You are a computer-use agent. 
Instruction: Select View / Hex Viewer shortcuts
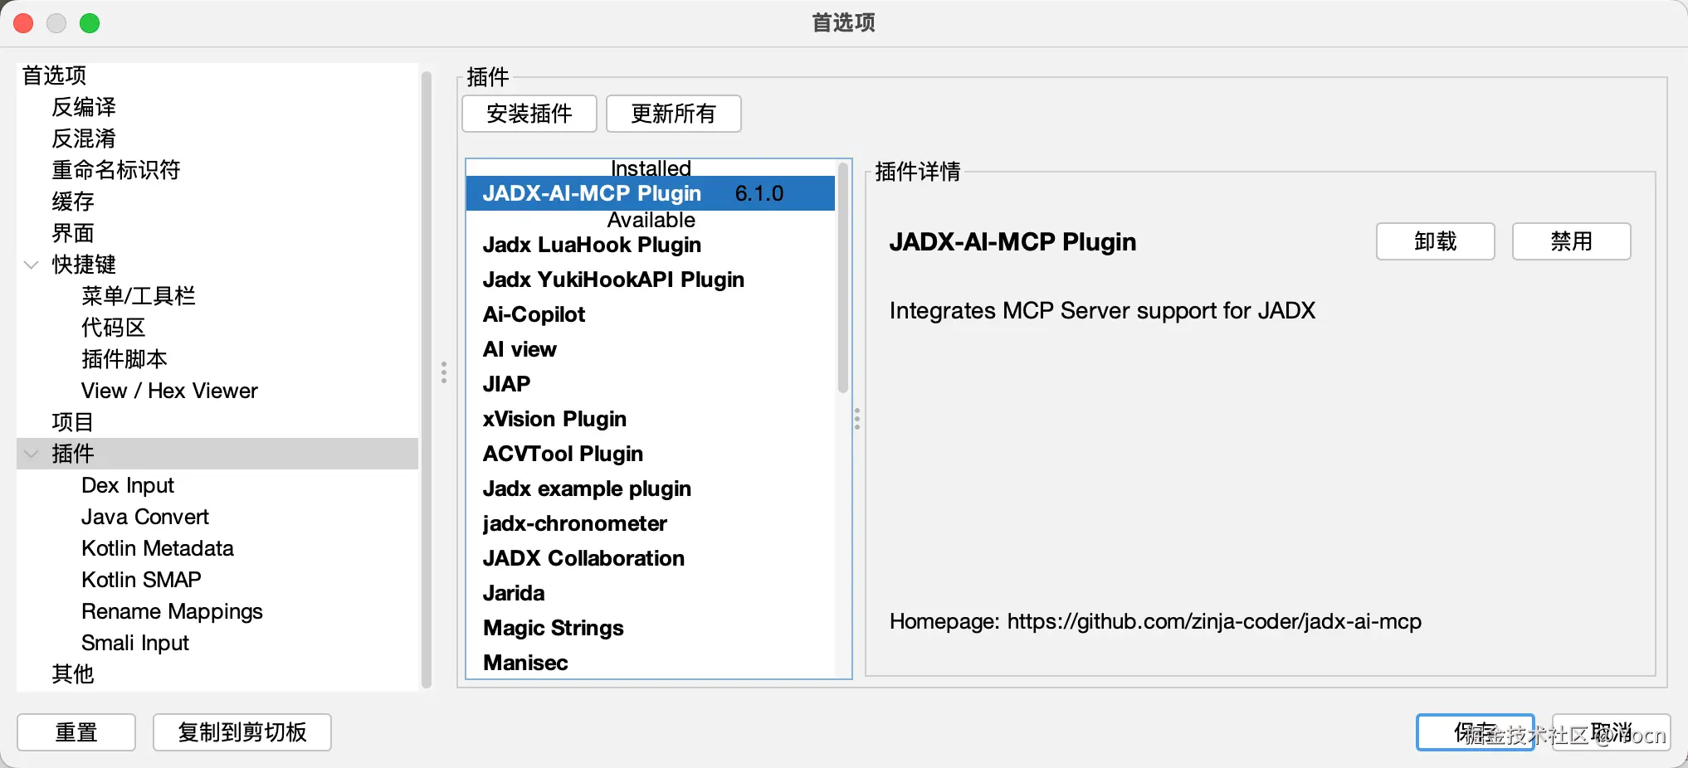169,391
